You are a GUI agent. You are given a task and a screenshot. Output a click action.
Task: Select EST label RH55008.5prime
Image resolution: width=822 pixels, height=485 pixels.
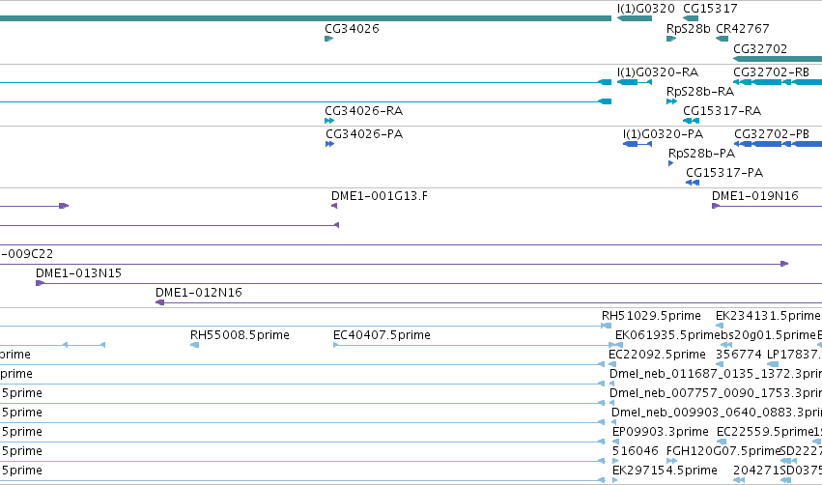[240, 335]
